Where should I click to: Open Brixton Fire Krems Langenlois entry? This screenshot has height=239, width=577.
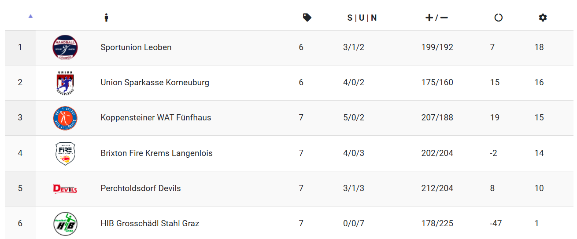156,153
